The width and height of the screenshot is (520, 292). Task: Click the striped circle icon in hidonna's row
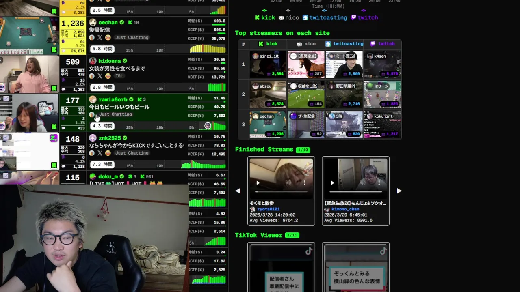(x=92, y=76)
